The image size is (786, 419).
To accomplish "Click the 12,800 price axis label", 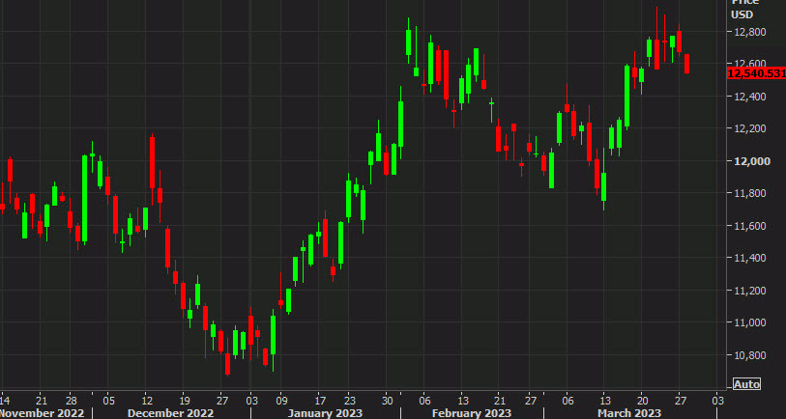I will [x=750, y=33].
